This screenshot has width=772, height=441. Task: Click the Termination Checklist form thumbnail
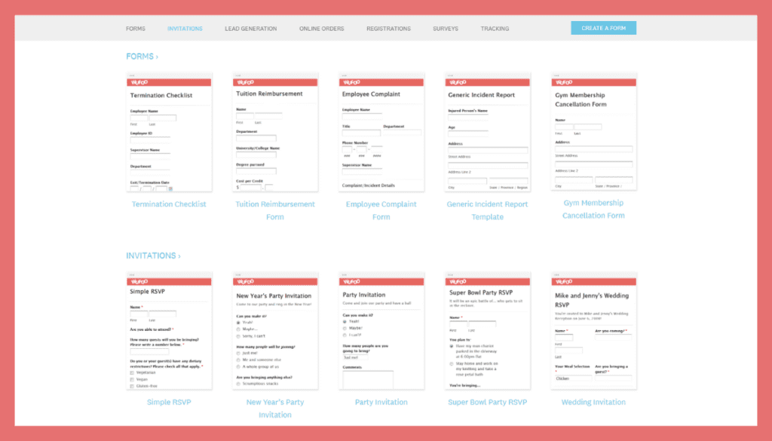[x=169, y=133]
